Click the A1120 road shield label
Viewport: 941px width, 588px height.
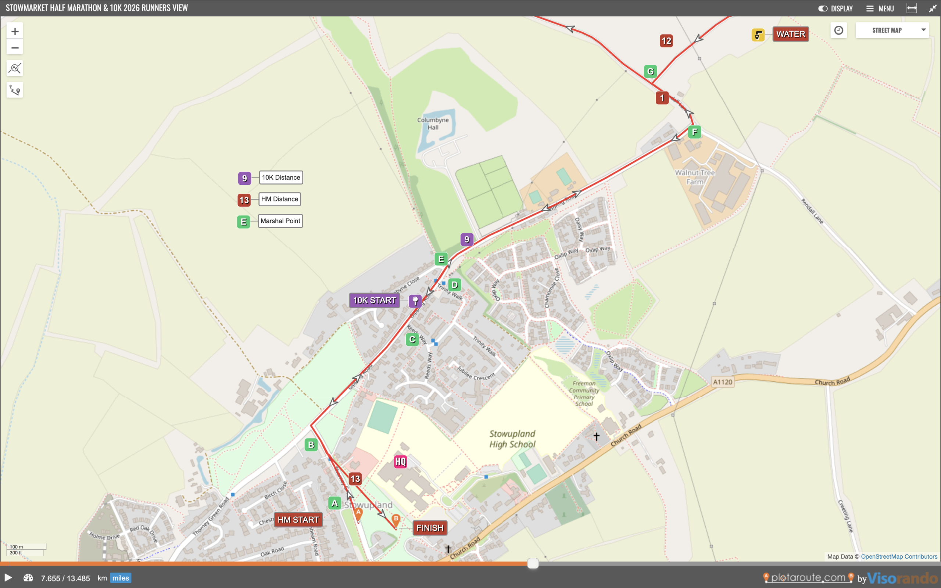point(722,382)
